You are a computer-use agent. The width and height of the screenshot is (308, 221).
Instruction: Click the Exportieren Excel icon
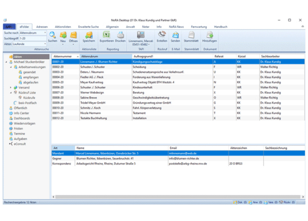[x=106, y=35]
